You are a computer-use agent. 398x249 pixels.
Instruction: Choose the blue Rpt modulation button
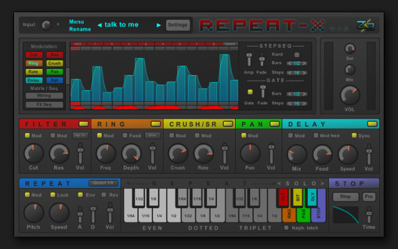coord(55,80)
